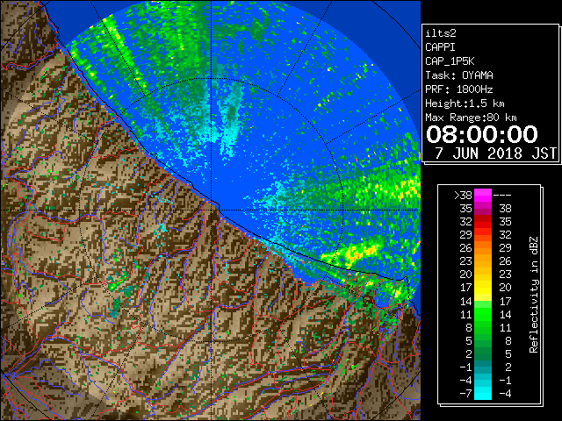Click the cyan -7 dBZ legend swatch
This screenshot has width=562, height=421.
(x=483, y=393)
